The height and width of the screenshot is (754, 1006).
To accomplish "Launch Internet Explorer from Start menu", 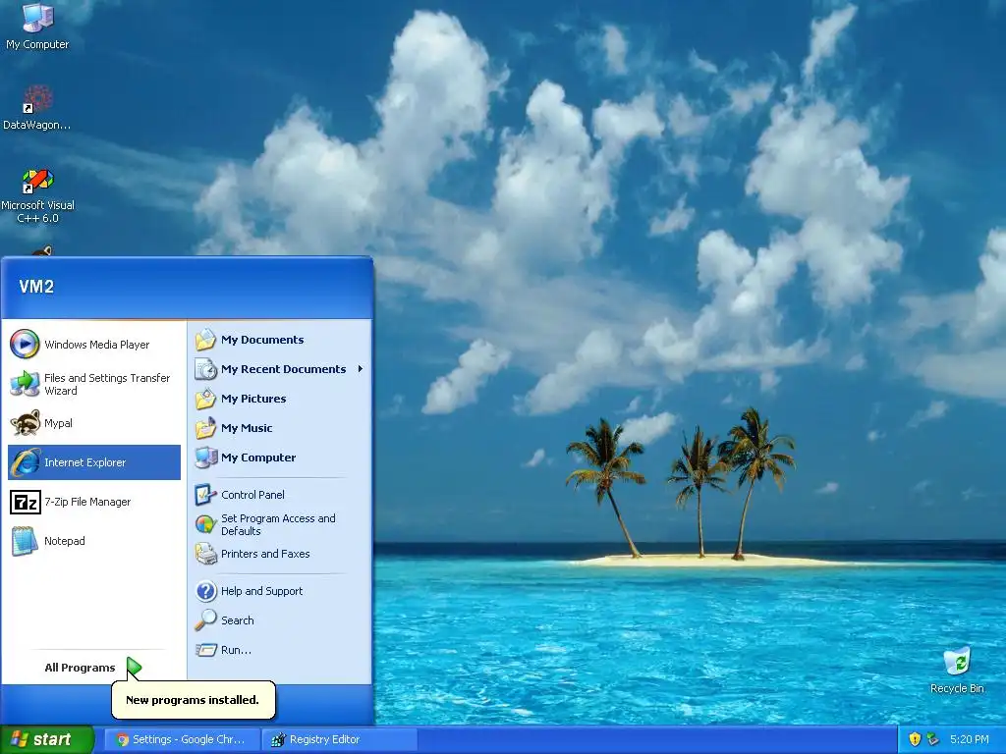I will coord(94,462).
